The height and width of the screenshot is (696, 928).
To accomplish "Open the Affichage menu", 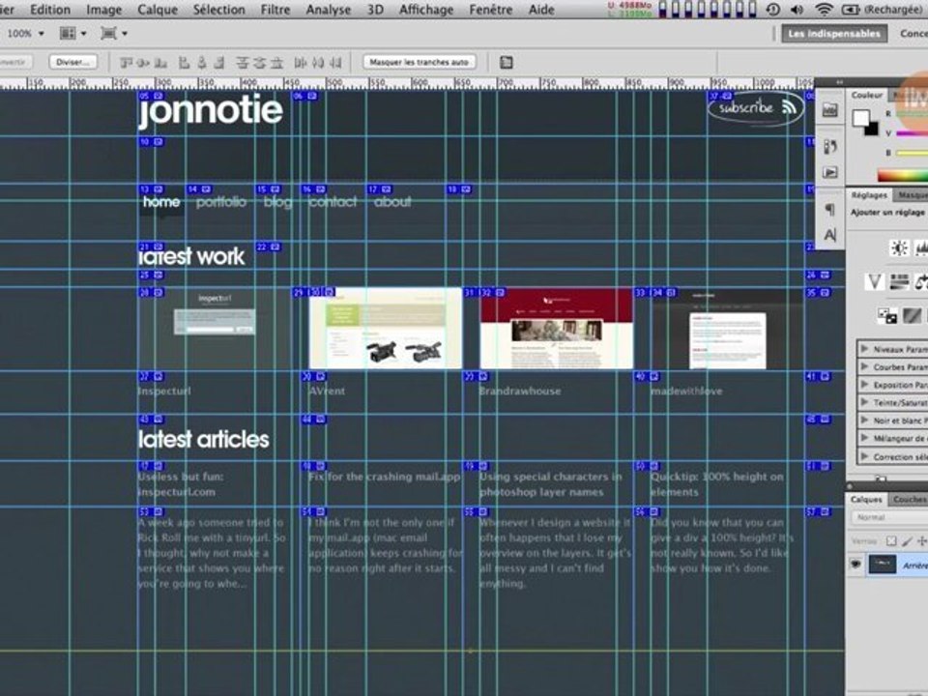I will [x=426, y=10].
